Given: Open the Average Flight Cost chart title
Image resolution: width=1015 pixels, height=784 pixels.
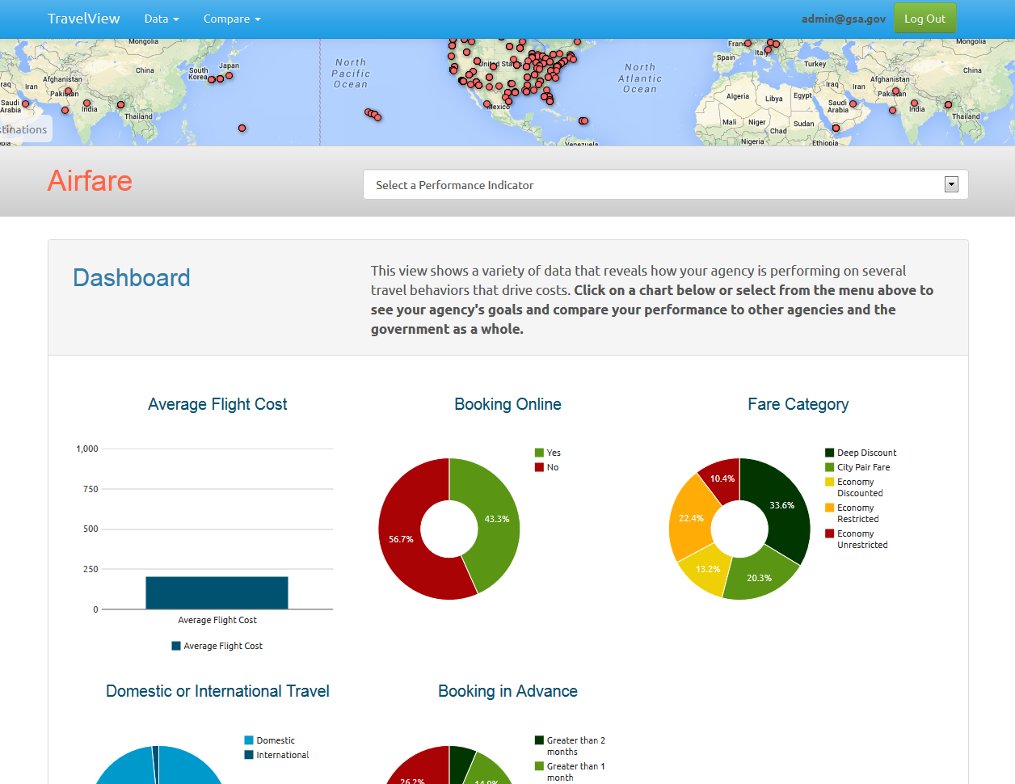Looking at the screenshot, I should [x=217, y=404].
